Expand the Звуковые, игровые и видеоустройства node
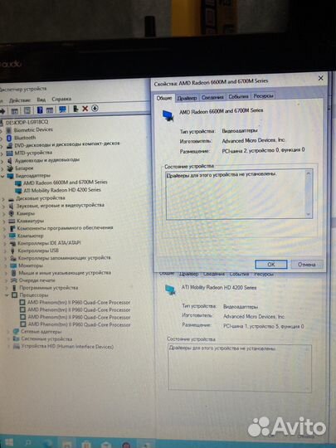The height and width of the screenshot is (448, 336). 3,207
